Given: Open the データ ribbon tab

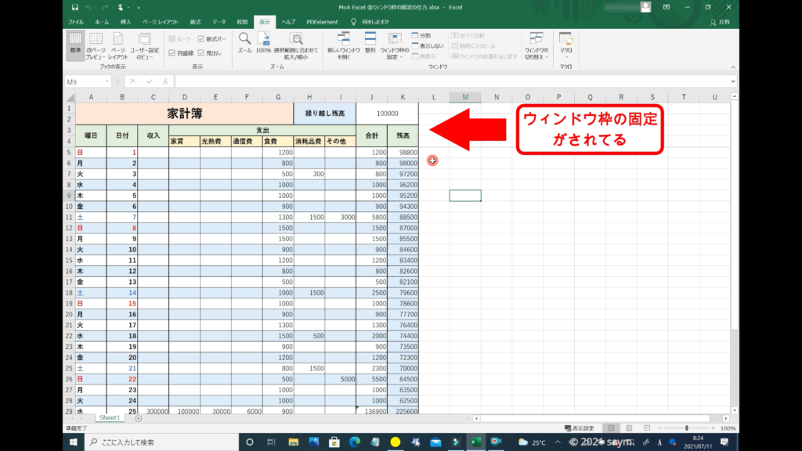Looking at the screenshot, I should pos(219,22).
